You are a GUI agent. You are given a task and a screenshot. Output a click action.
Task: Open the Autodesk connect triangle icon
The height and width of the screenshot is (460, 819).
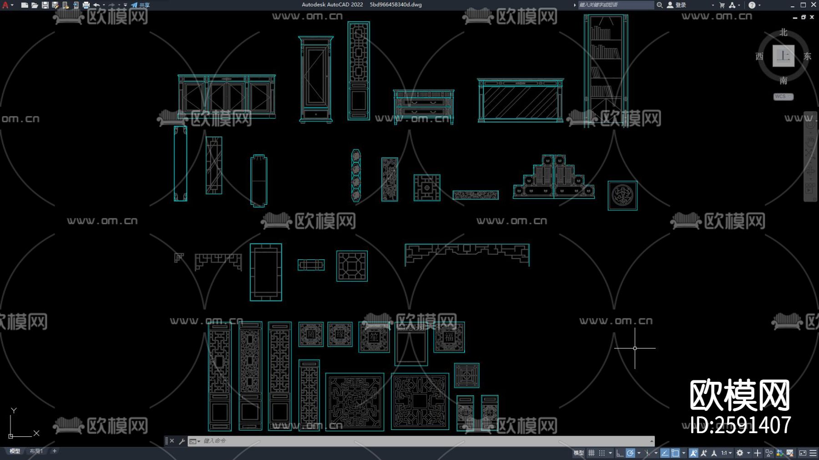(732, 5)
